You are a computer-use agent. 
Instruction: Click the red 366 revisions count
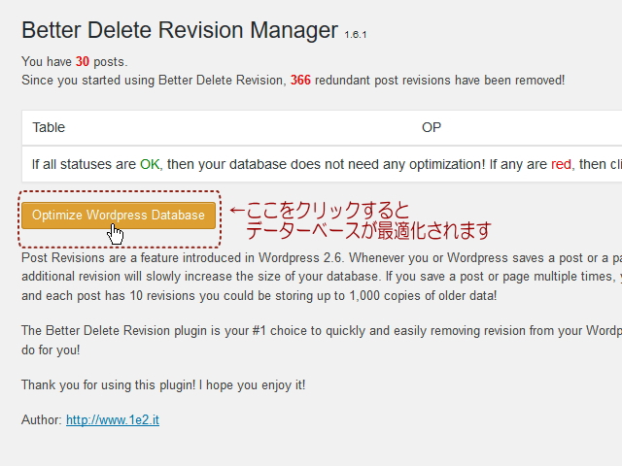point(300,80)
